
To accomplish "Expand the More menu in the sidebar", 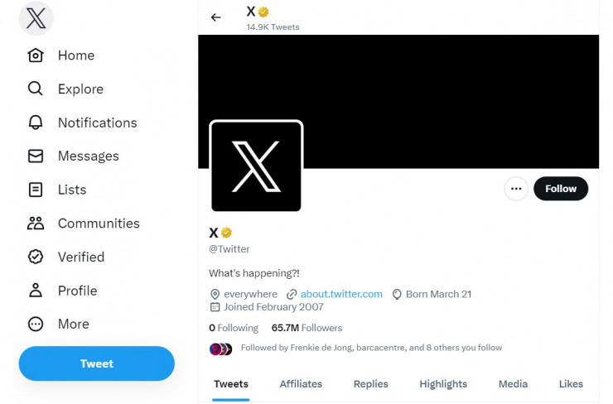I will 59,324.
